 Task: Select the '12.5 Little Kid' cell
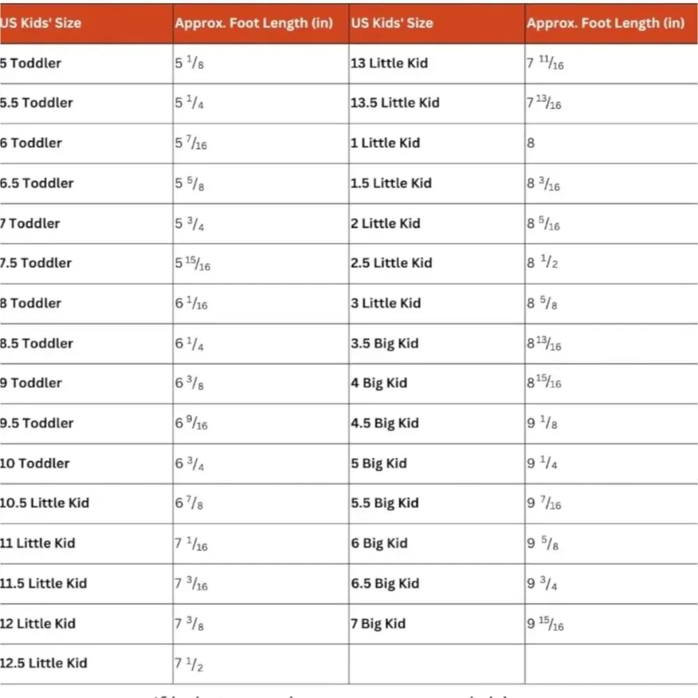(x=43, y=663)
